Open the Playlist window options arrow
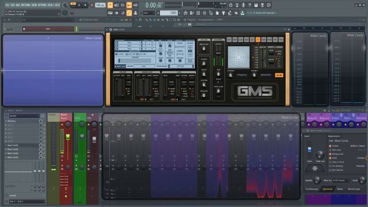 coord(136,20)
